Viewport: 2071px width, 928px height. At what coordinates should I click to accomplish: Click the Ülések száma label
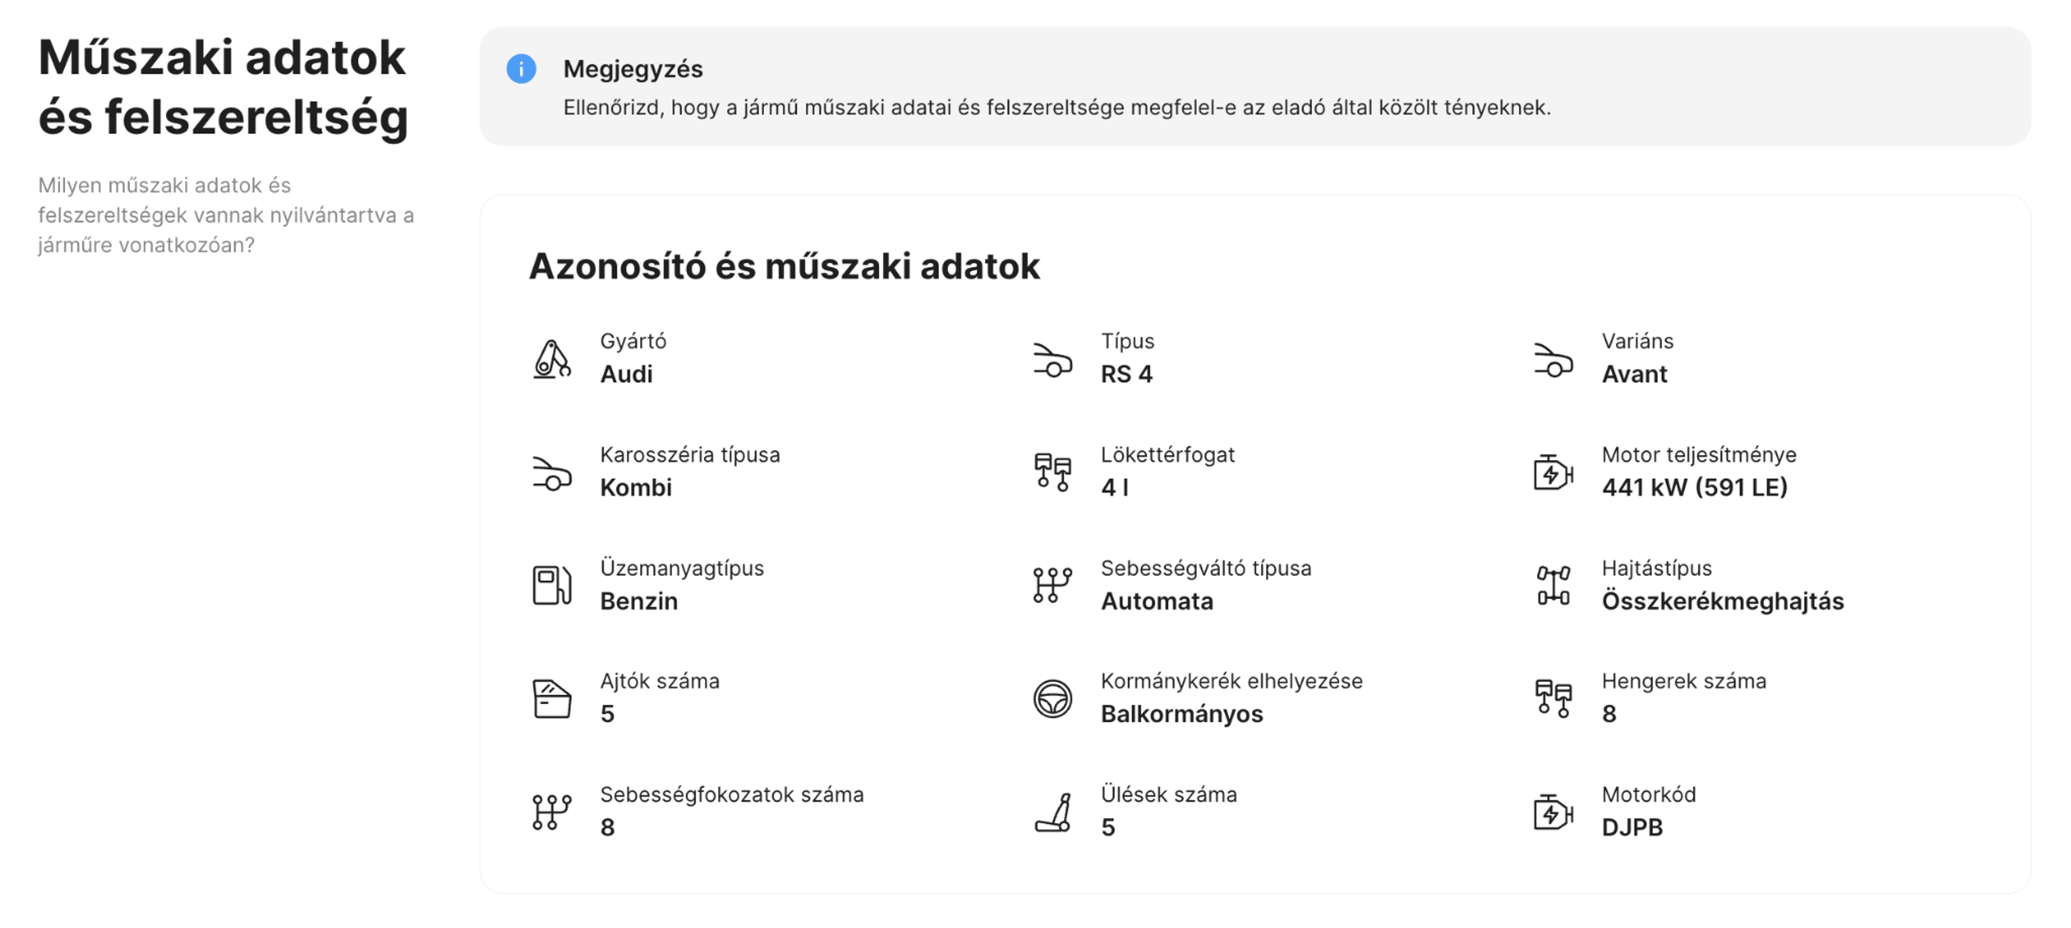(x=1169, y=795)
